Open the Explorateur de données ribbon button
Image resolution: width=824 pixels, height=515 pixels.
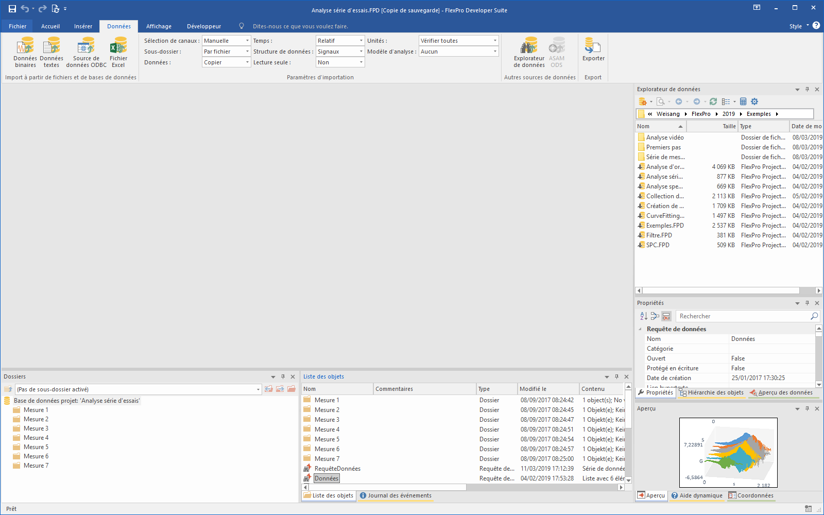tap(529, 52)
